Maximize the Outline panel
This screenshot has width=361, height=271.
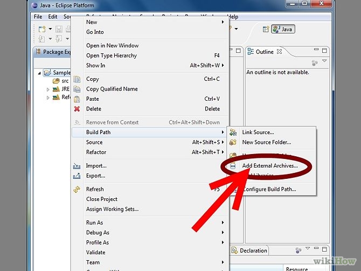[x=324, y=51]
